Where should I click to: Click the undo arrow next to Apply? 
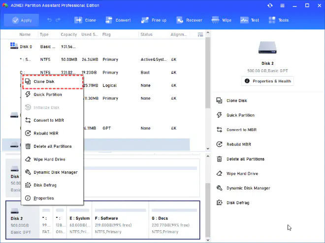click(49, 20)
